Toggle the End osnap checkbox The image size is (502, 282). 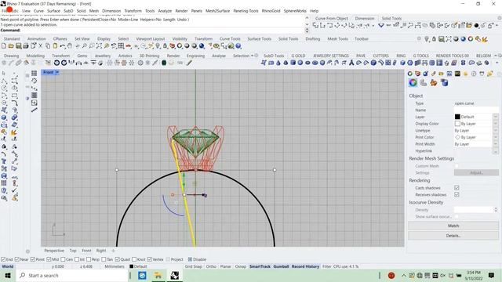point(3,259)
